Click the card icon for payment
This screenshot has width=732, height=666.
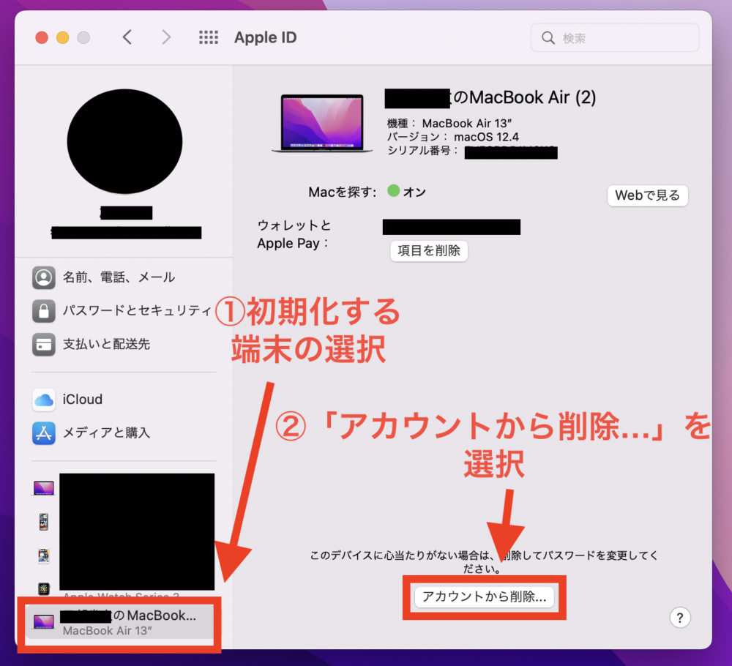(x=44, y=345)
